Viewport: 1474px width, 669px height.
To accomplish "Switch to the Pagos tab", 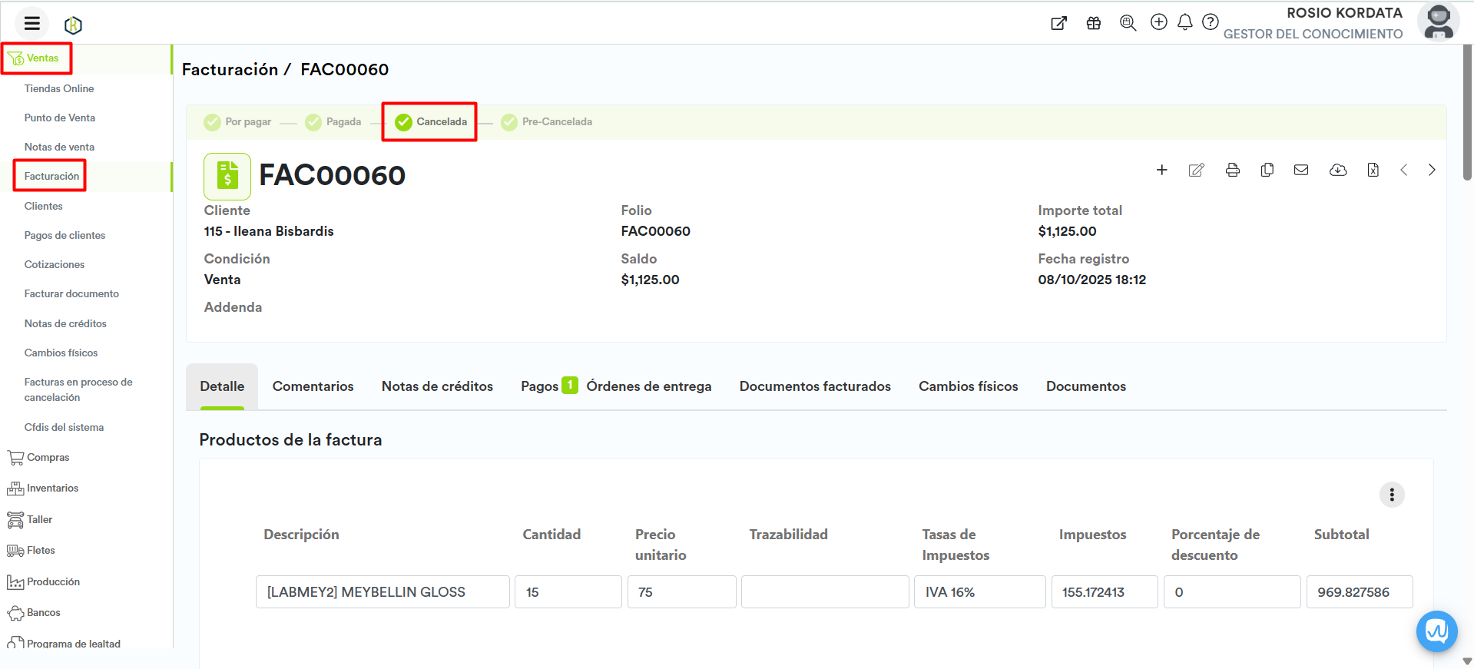I will click(x=539, y=386).
